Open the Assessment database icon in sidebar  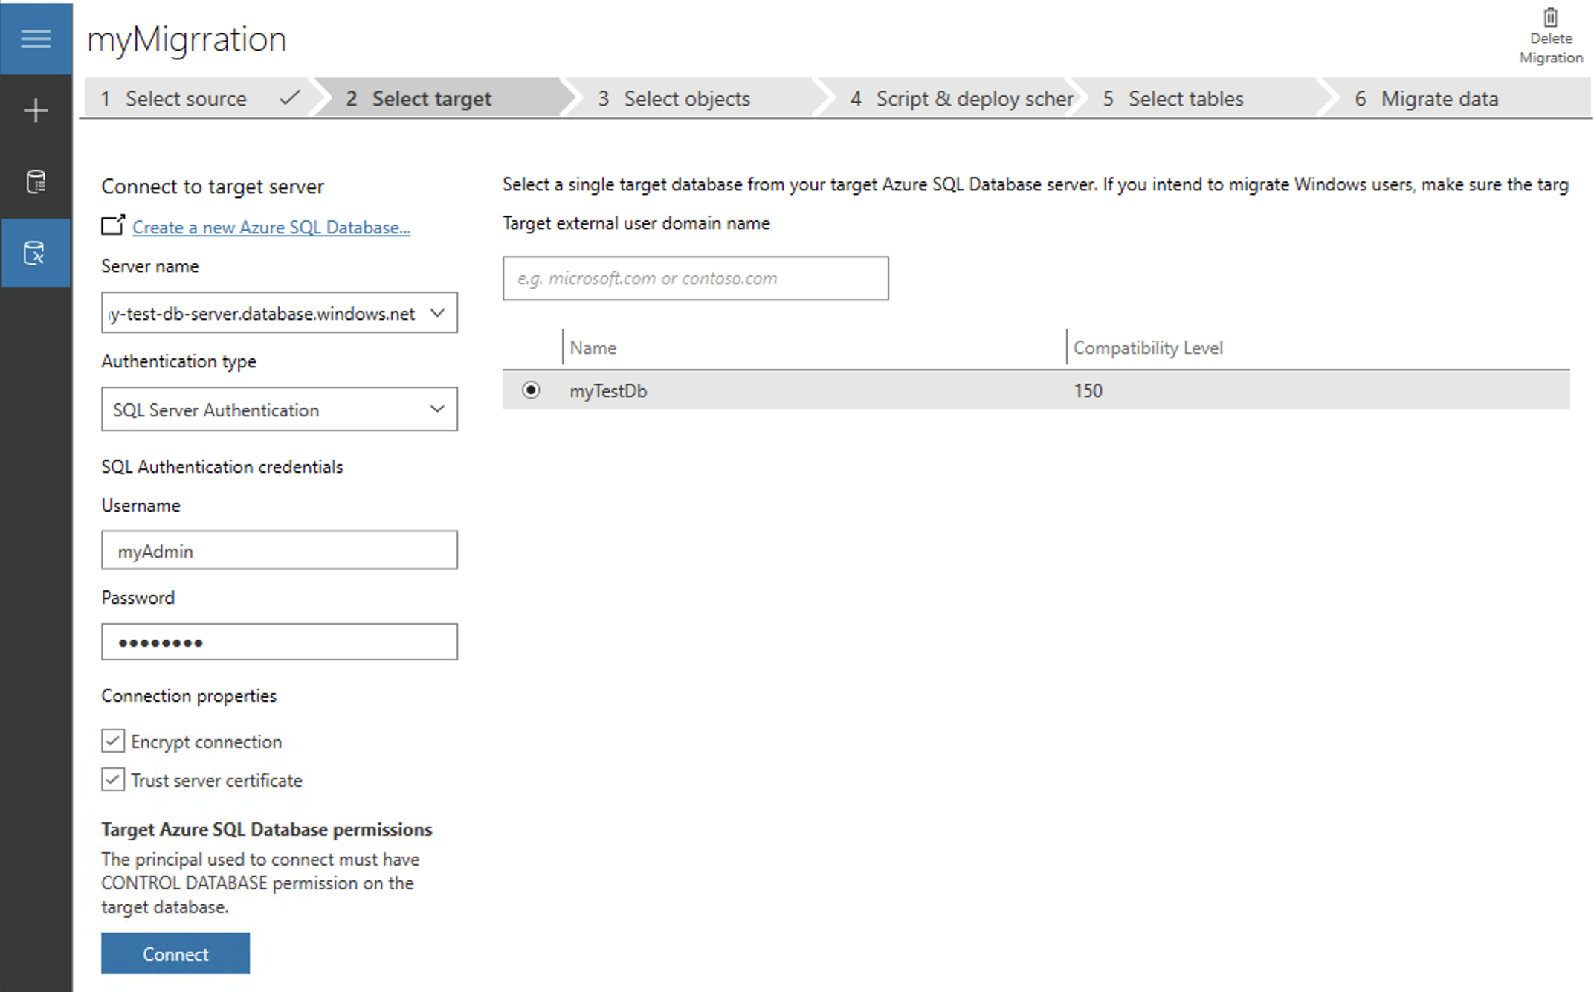click(x=36, y=181)
